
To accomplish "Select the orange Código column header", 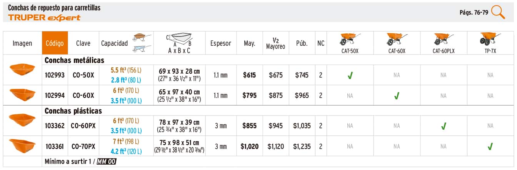I will (55, 43).
